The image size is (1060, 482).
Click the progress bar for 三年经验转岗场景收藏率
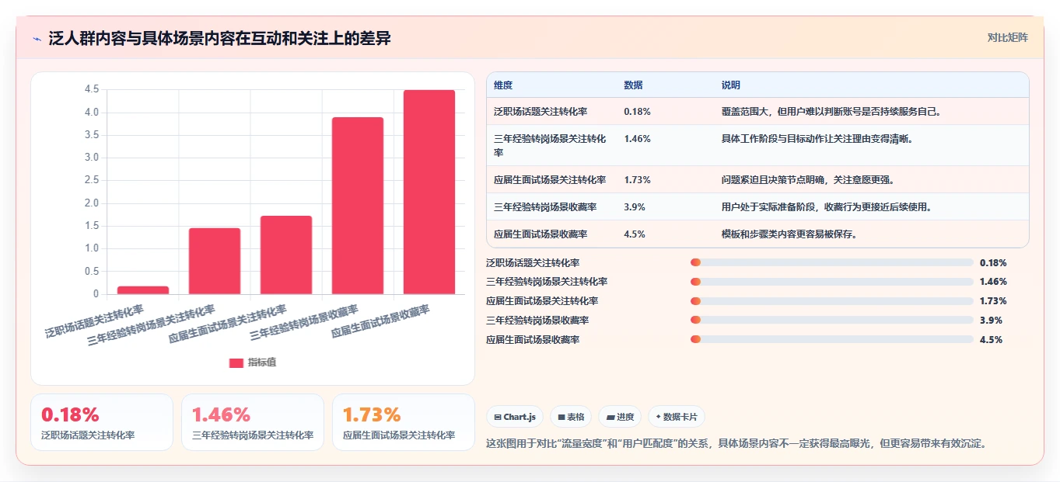pyautogui.click(x=831, y=320)
